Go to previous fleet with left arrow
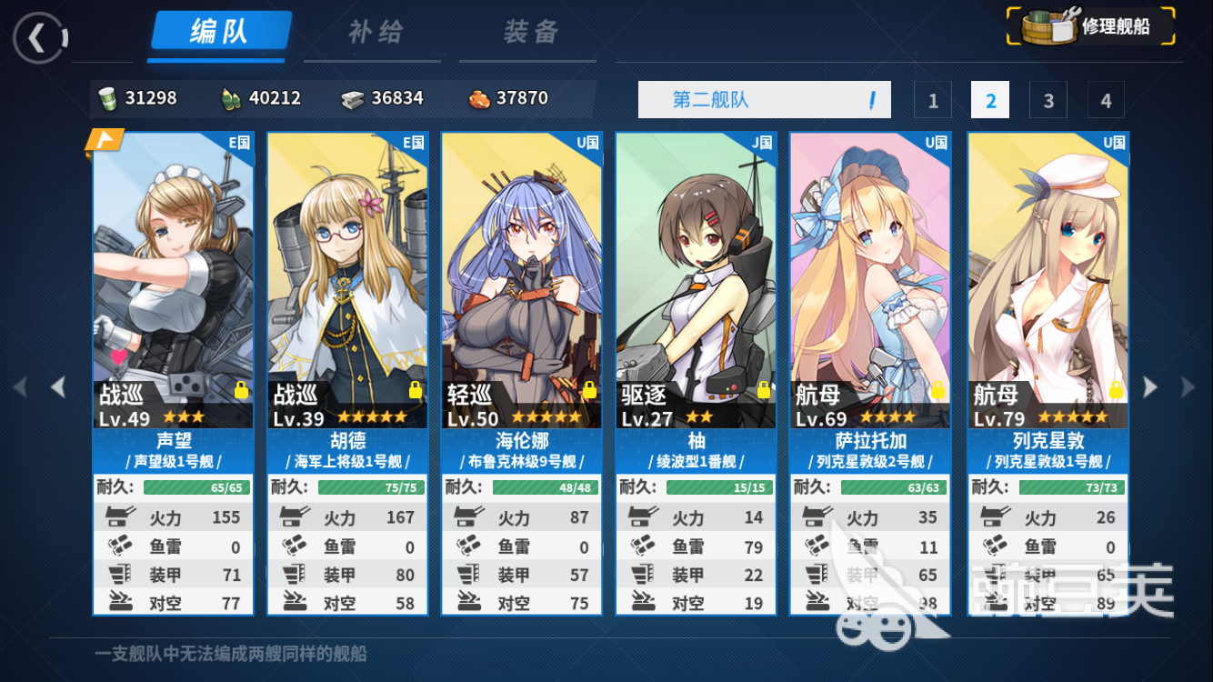This screenshot has height=682, width=1213. (x=59, y=387)
